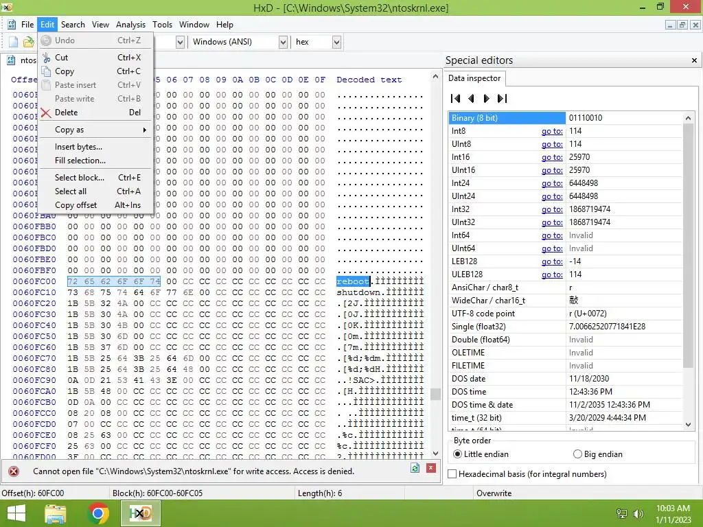
Task: Open the File menu
Action: click(27, 25)
